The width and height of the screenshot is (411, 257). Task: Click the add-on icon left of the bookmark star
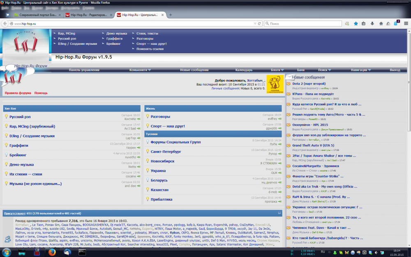347,23
